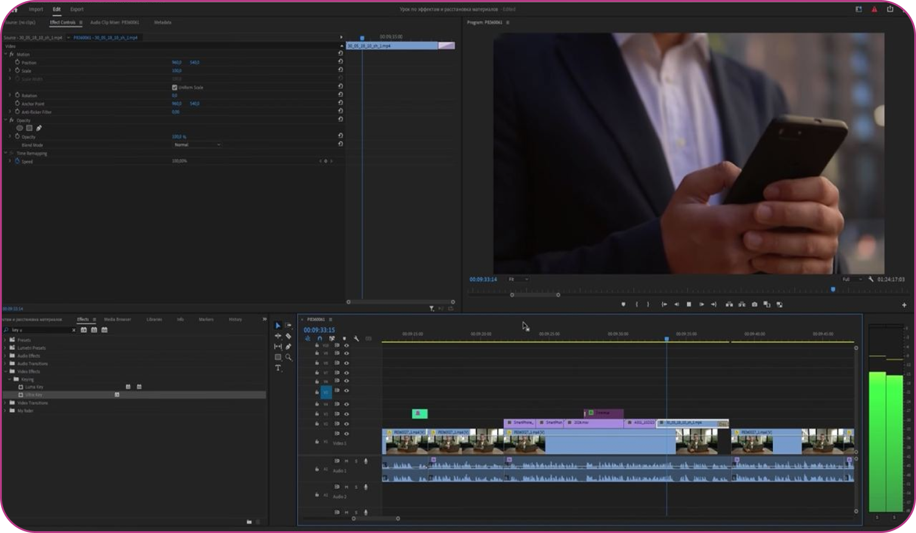Screen dimensions: 916x533
Task: Open the Libraries tab
Action: pos(154,320)
